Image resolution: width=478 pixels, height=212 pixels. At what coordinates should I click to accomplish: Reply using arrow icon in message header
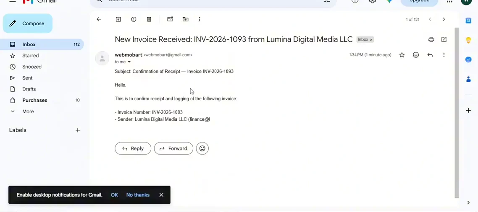tap(430, 55)
